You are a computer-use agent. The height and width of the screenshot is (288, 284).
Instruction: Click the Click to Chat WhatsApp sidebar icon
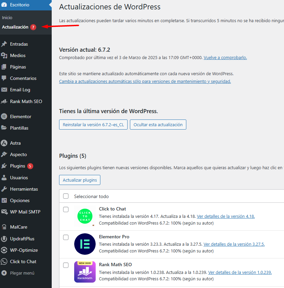4,261
